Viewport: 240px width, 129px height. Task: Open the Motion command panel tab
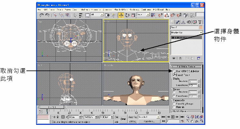tap(189, 22)
